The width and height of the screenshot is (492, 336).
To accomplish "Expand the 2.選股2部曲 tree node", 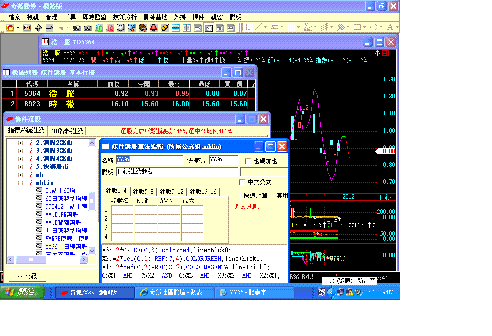I will tap(20, 143).
